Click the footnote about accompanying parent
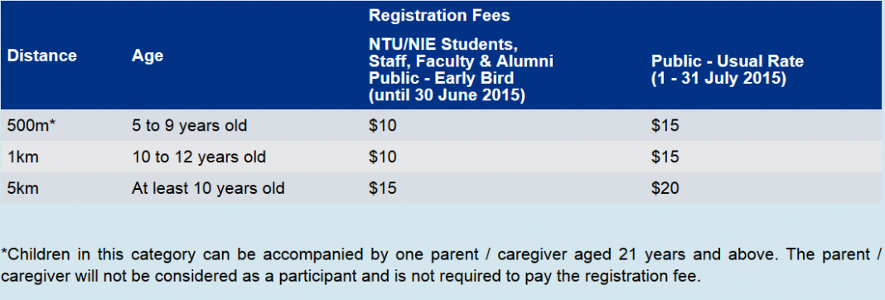Viewport: 885px width, 300px height. coord(442,265)
